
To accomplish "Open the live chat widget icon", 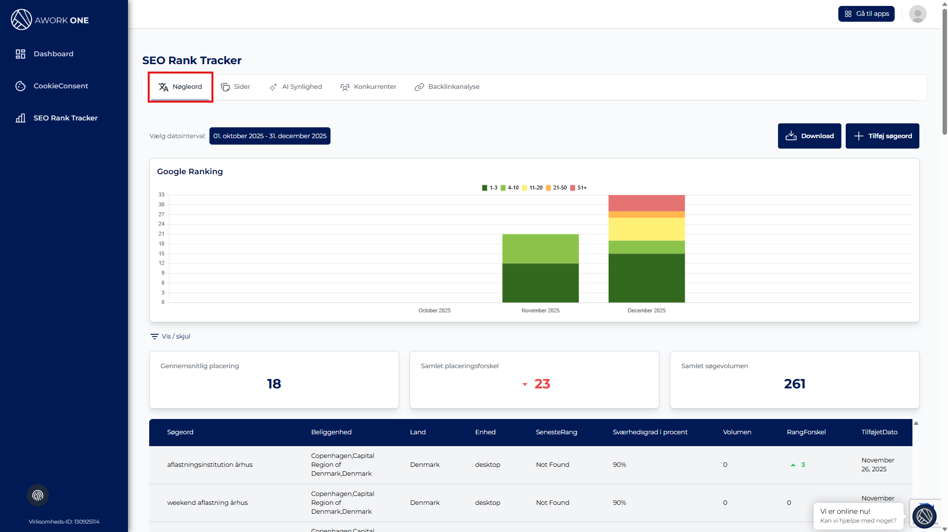I will coord(924,516).
